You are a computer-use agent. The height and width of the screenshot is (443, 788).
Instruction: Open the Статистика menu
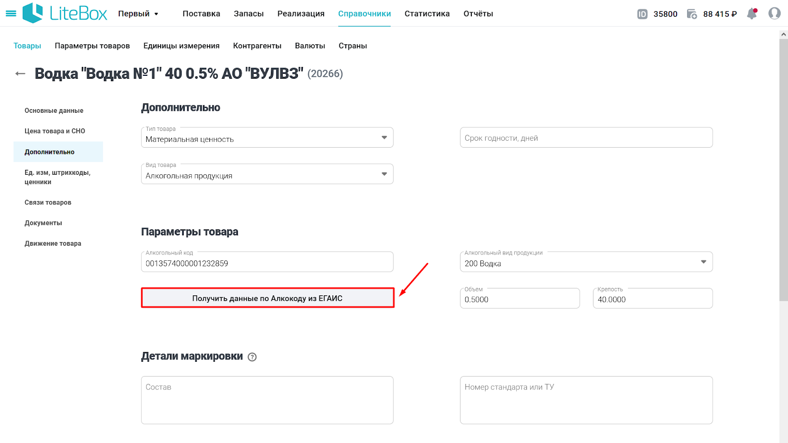pyautogui.click(x=427, y=14)
